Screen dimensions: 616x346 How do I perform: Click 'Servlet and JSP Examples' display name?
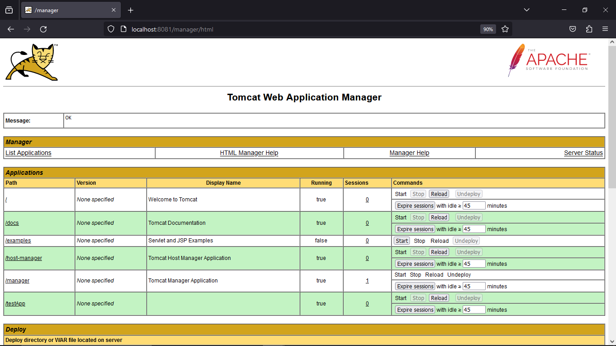[180, 241]
